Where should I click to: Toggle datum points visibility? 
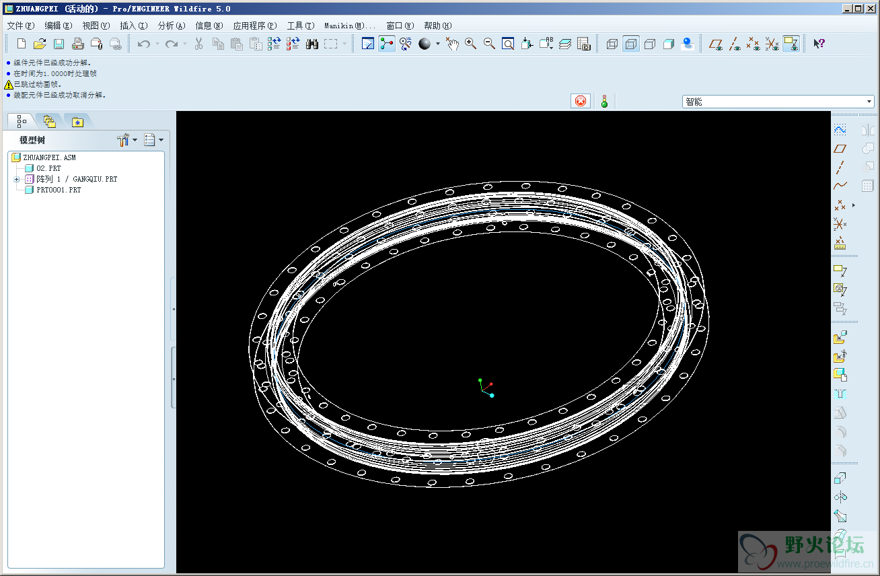click(754, 44)
